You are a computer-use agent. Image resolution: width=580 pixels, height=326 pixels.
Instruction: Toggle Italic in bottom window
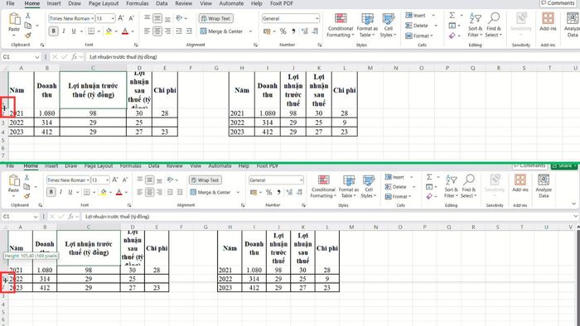click(60, 192)
